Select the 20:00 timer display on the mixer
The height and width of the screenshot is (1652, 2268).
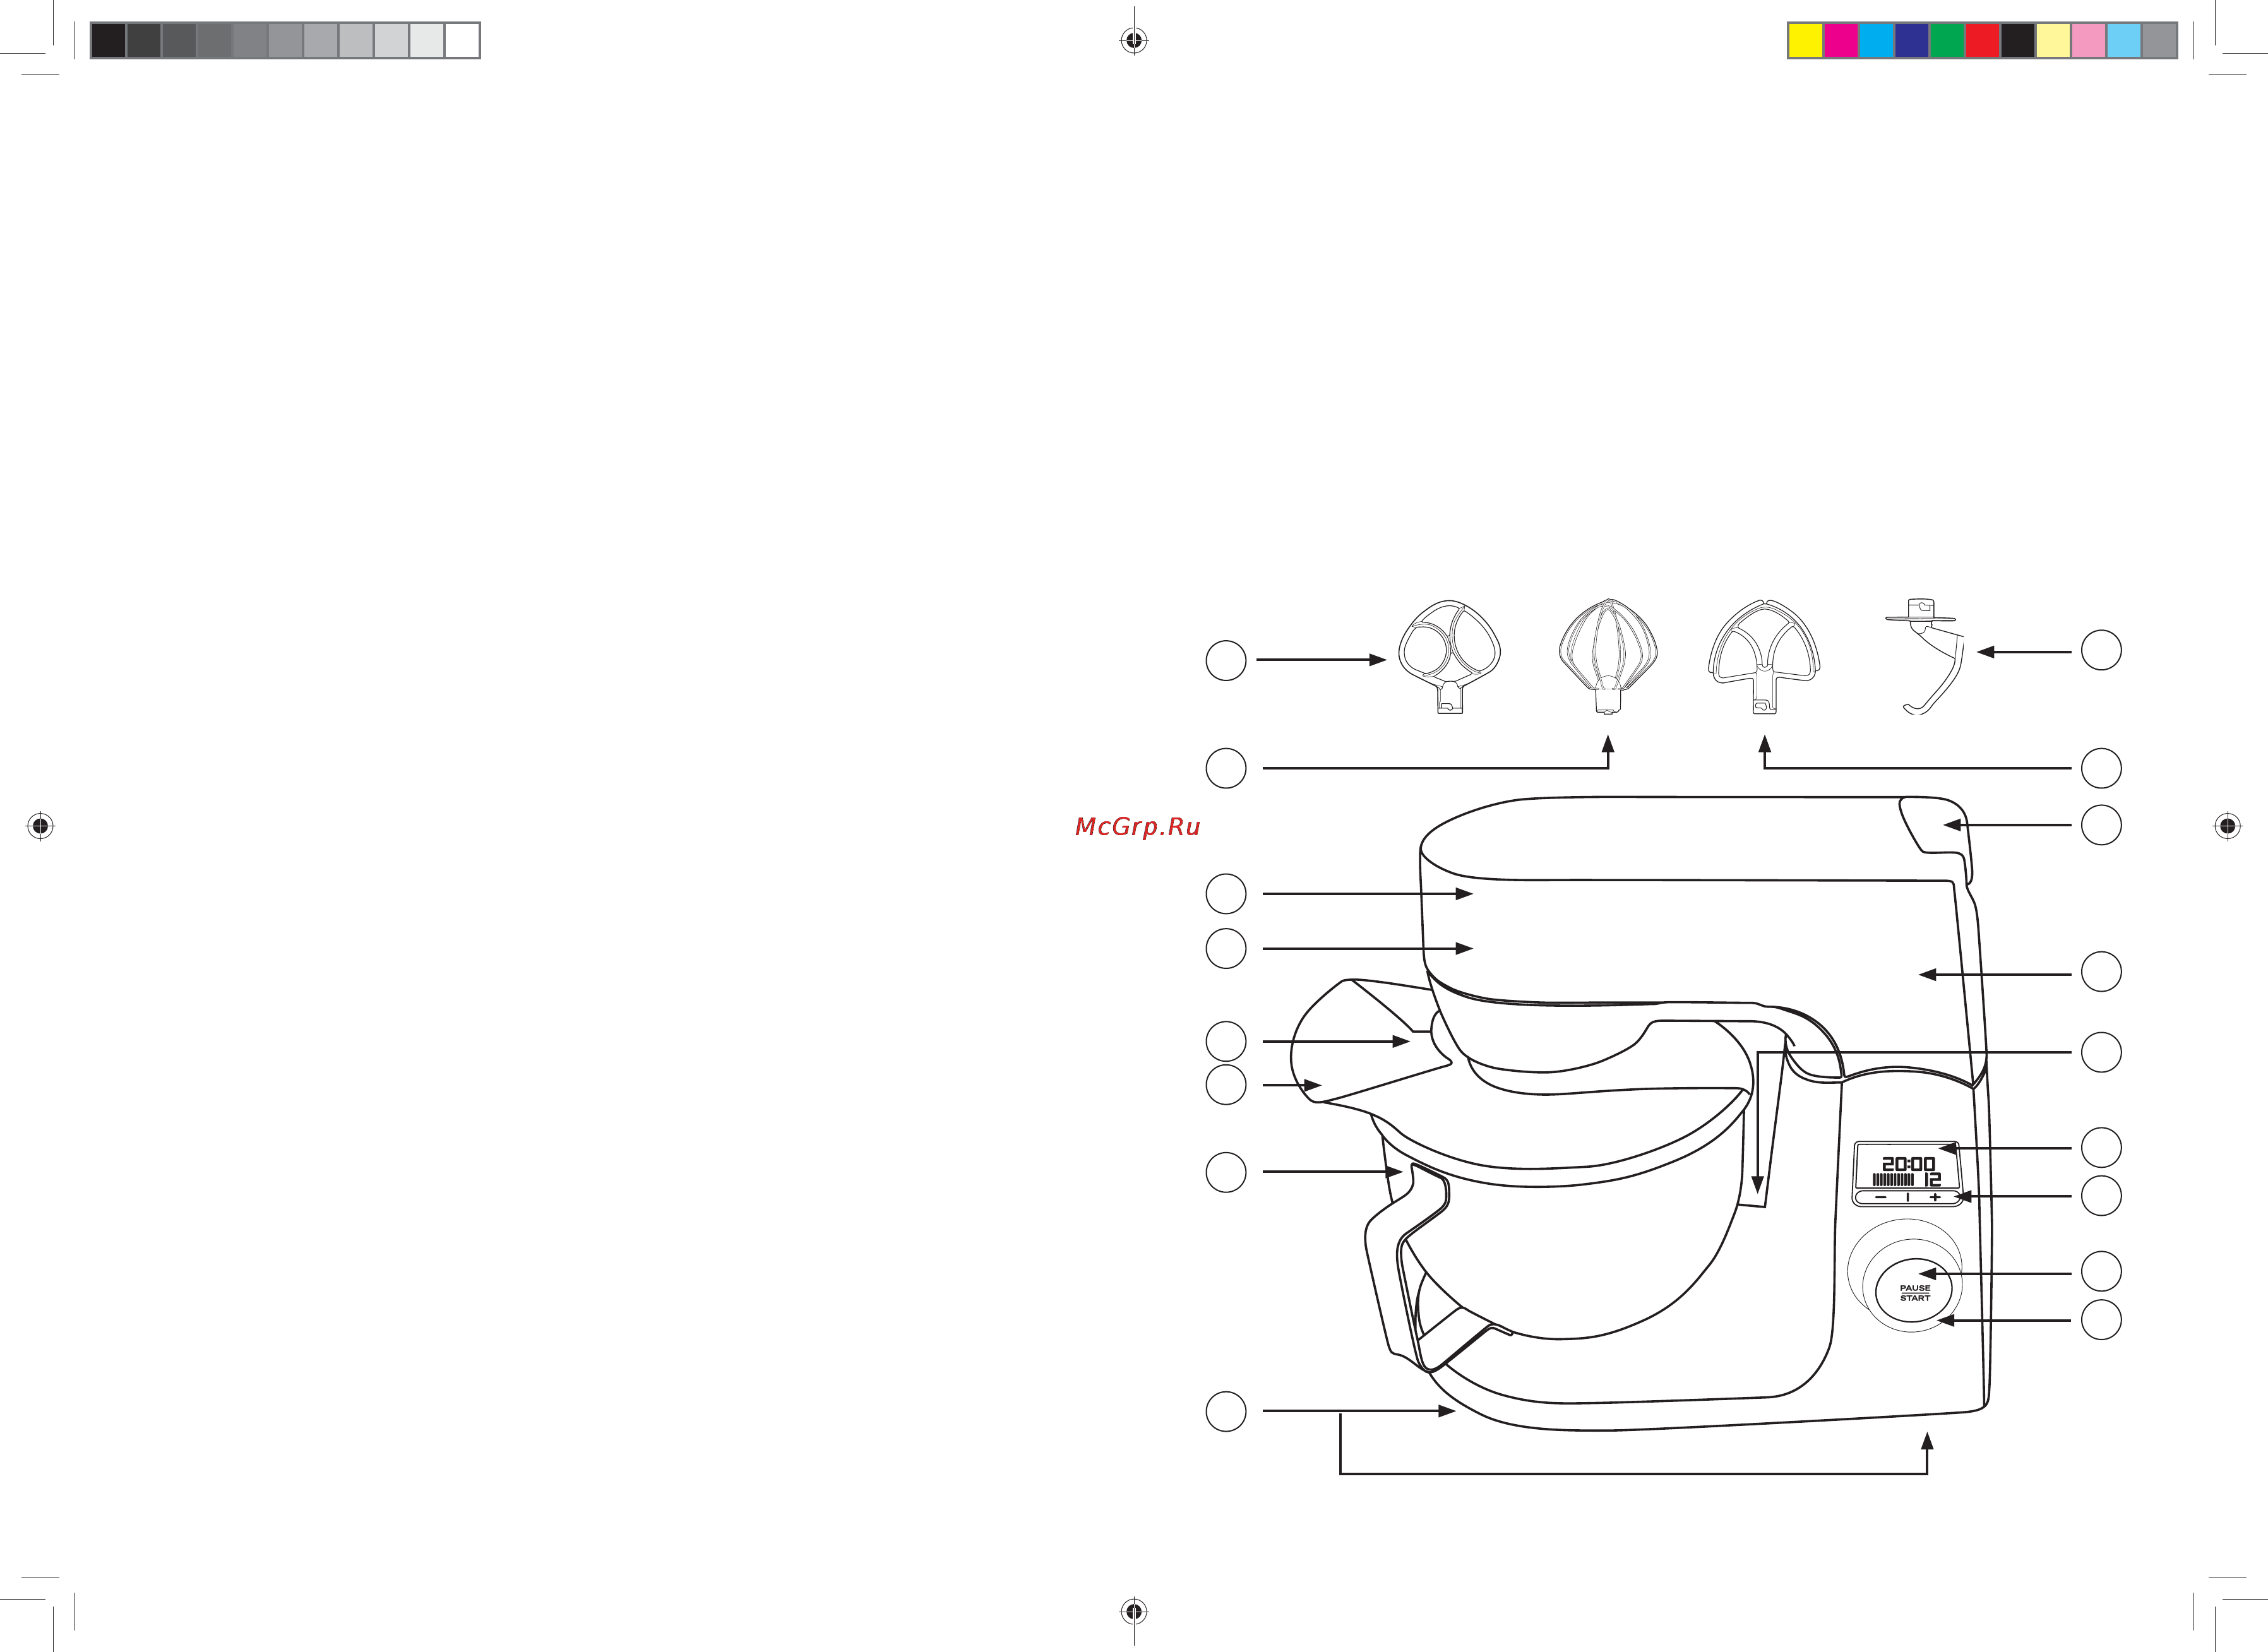coord(1908,1164)
